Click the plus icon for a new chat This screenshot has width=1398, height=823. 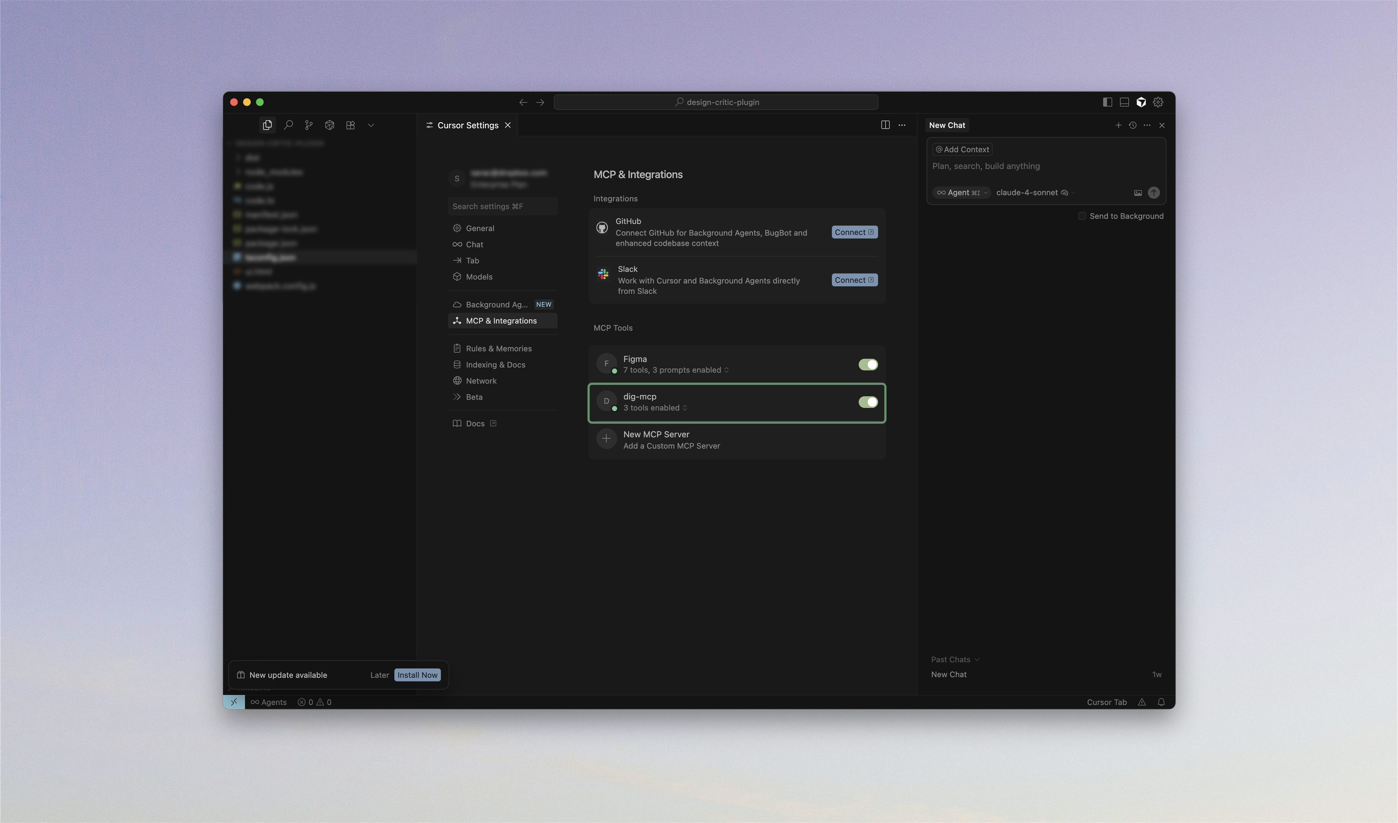pyautogui.click(x=1118, y=125)
